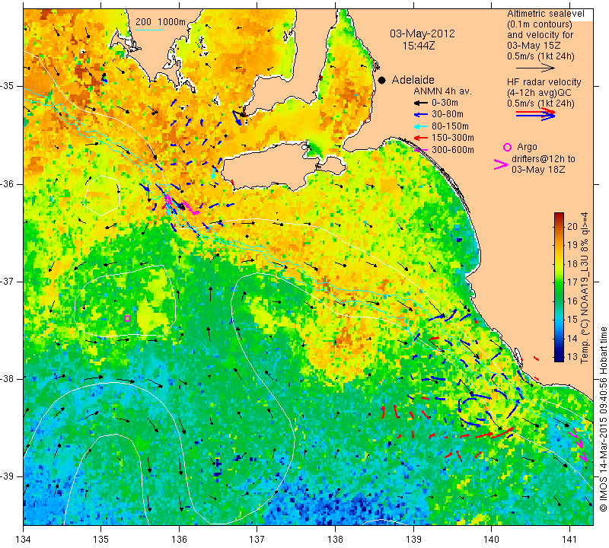Click the 'HF radar velocity' legend text
Viewport: 609px width, 548px height.
click(x=544, y=82)
